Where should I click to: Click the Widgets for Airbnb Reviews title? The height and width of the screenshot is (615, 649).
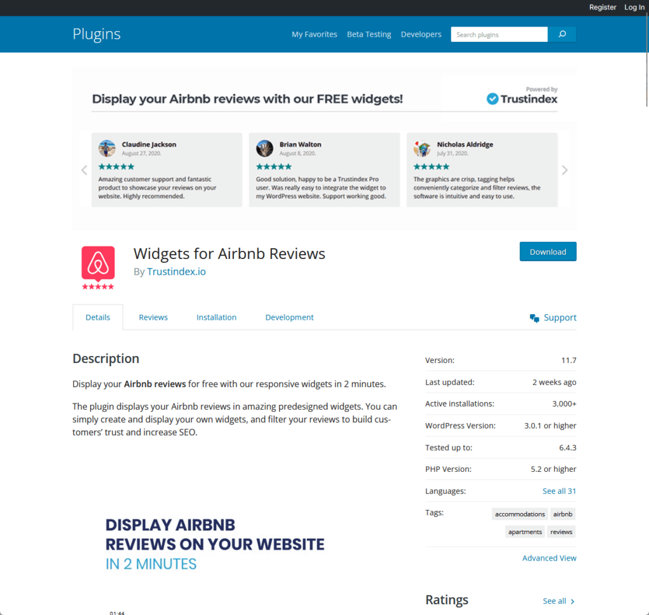pyautogui.click(x=229, y=253)
